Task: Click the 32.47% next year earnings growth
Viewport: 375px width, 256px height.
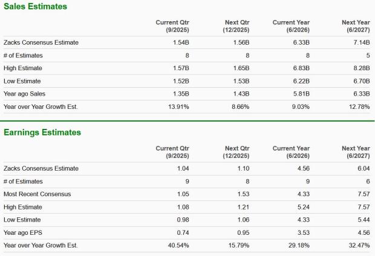Action: point(357,245)
